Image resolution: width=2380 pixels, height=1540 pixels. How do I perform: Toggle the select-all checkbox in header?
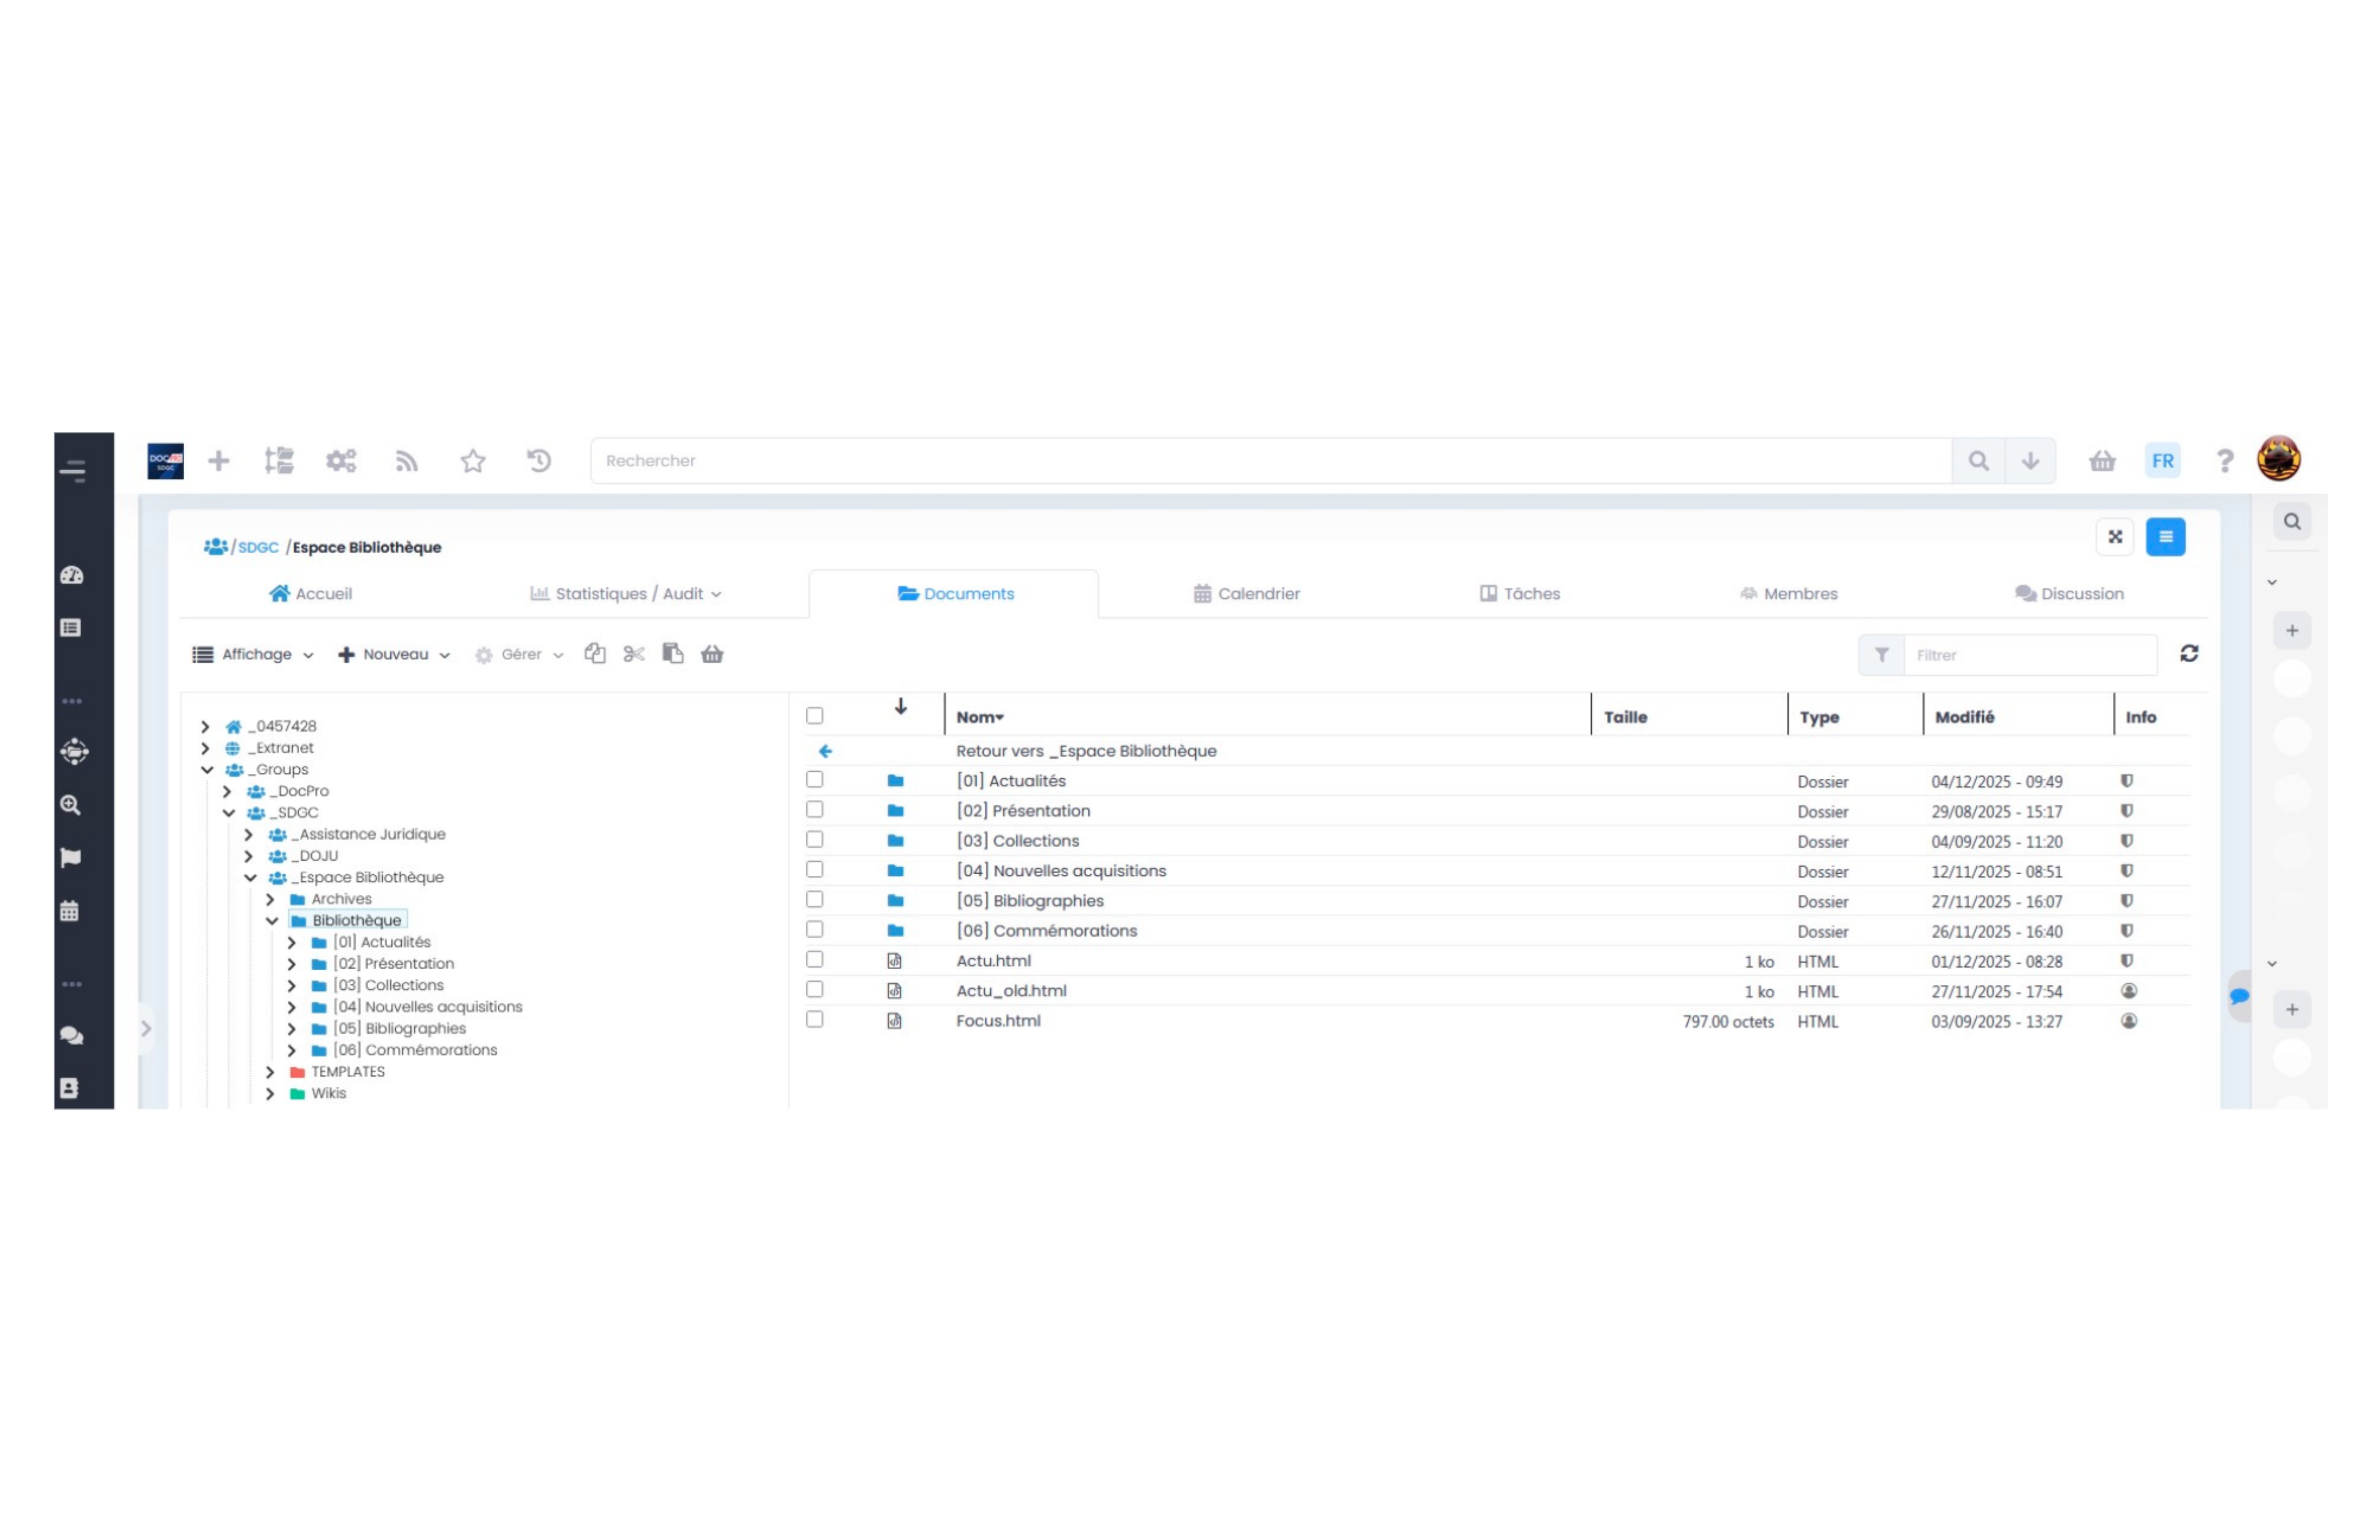815,716
